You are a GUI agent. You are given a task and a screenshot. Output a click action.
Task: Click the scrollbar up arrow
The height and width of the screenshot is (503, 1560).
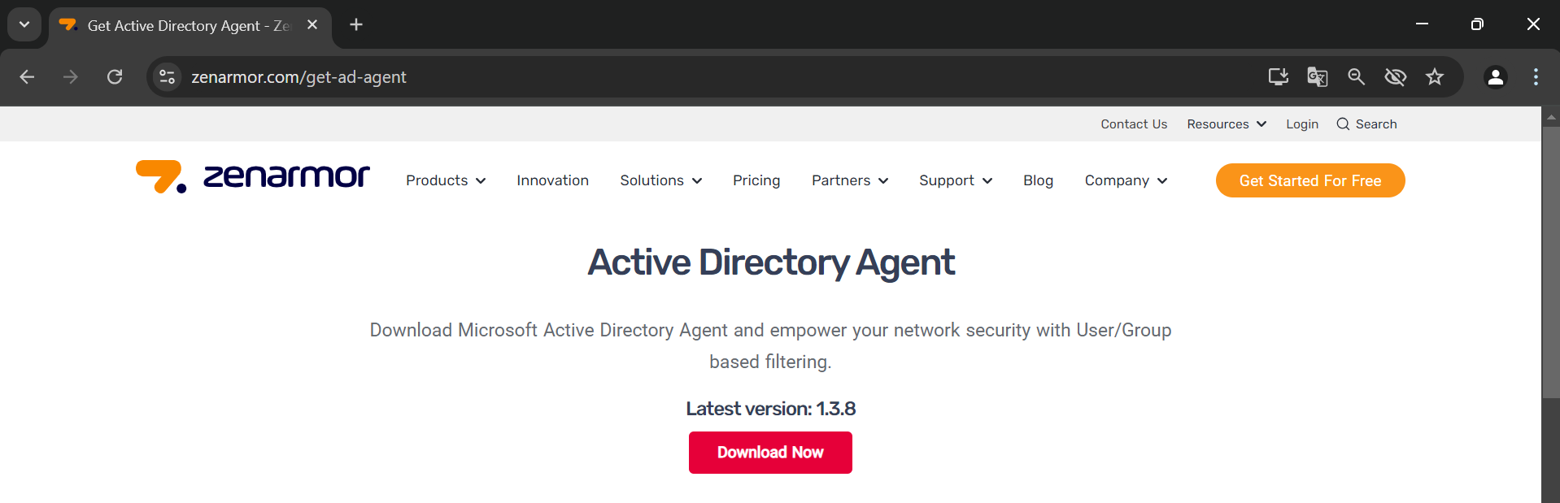tap(1551, 117)
